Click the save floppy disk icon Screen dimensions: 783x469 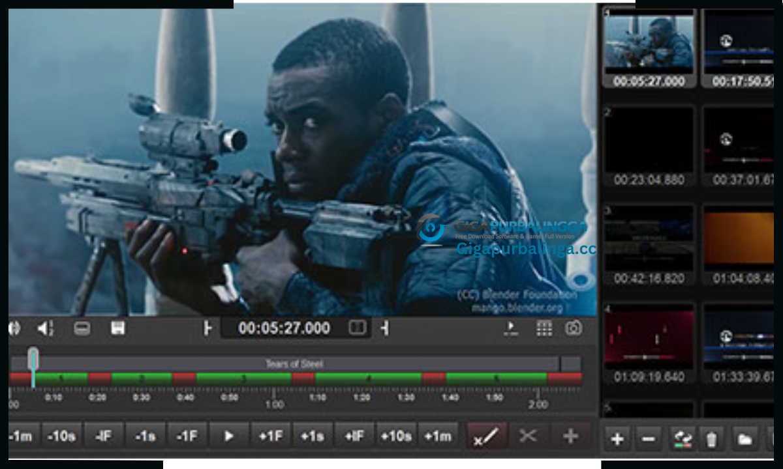pyautogui.click(x=118, y=328)
